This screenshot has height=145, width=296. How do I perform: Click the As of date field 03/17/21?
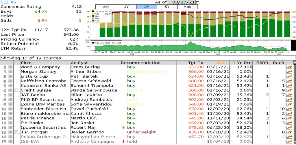[182, 2]
